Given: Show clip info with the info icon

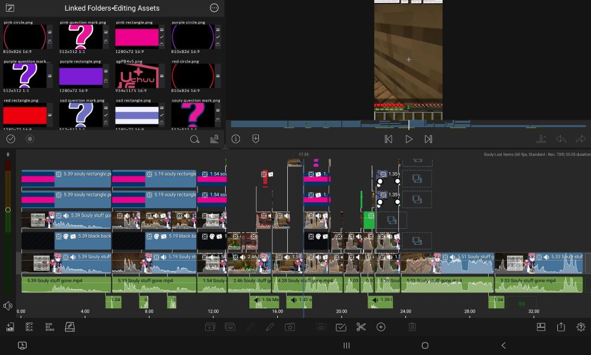Looking at the screenshot, I should point(236,139).
